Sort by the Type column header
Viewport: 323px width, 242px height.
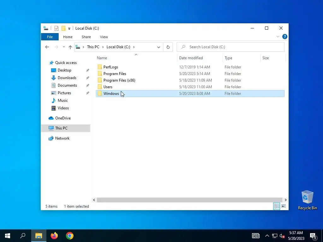click(228, 58)
